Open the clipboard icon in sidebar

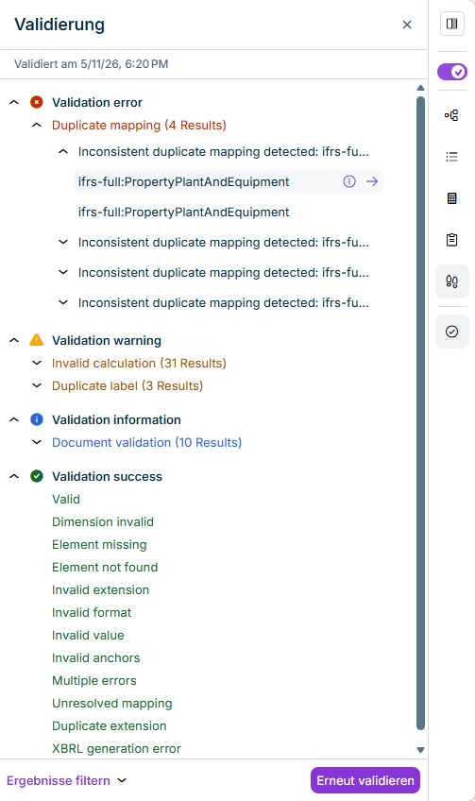452,240
